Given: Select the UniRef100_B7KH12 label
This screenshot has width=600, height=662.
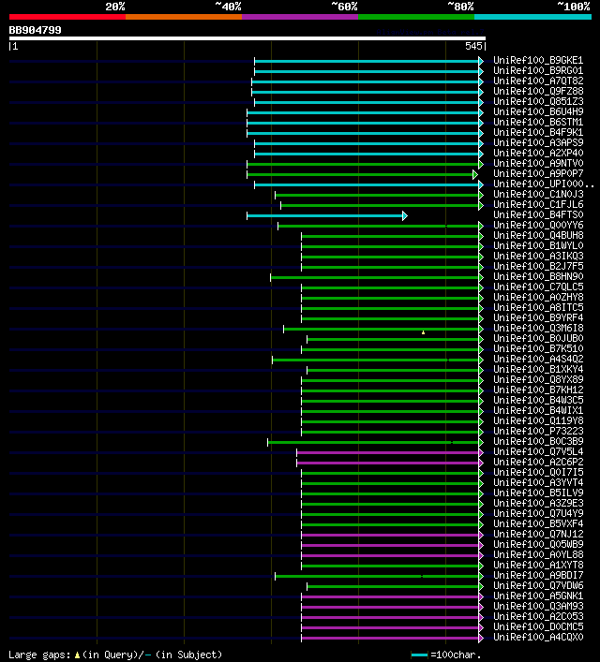Looking at the screenshot, I should (538, 390).
